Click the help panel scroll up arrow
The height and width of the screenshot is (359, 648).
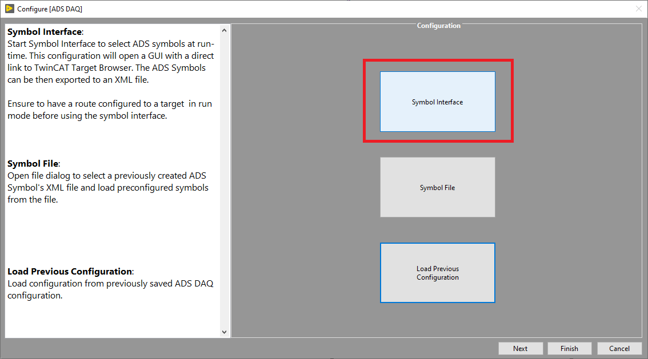point(225,30)
